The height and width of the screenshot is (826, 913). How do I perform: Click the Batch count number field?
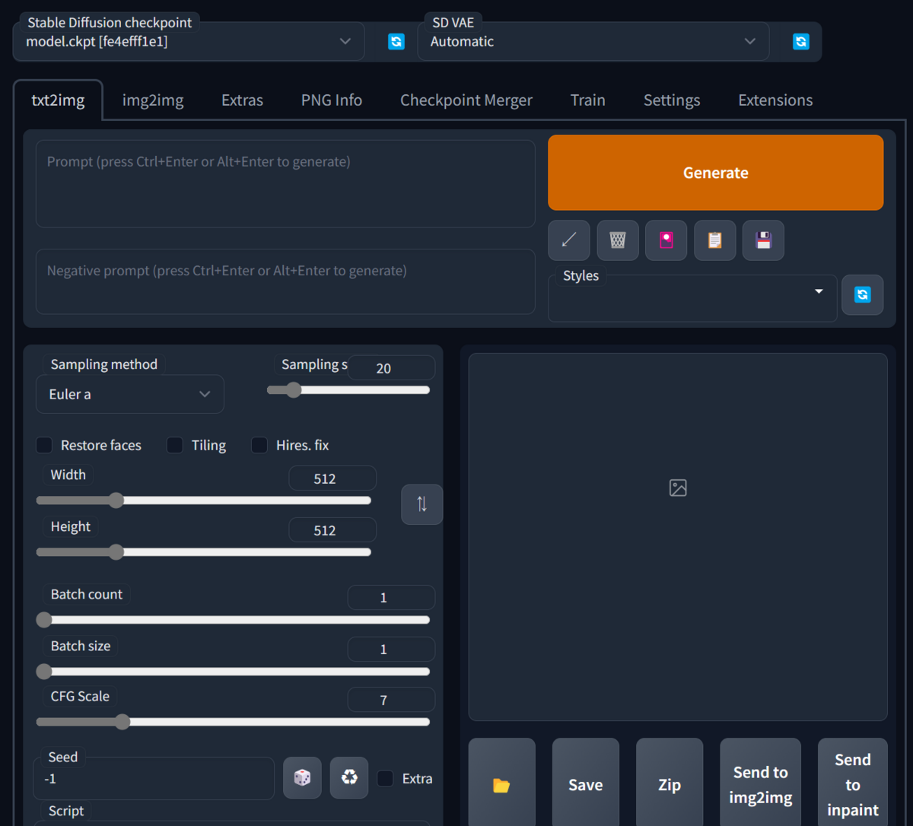point(391,598)
